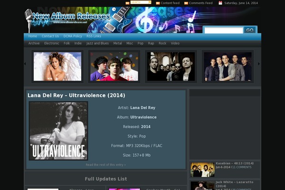Viewport: 285px width, 190px height.
Task: Click the Kasabian band thumbnail in sidebar
Action: tap(202, 170)
